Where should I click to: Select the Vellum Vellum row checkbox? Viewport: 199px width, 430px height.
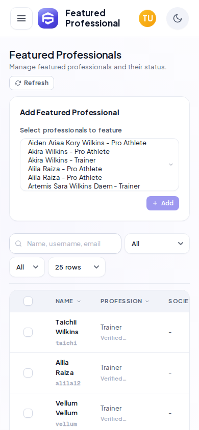pos(28,413)
